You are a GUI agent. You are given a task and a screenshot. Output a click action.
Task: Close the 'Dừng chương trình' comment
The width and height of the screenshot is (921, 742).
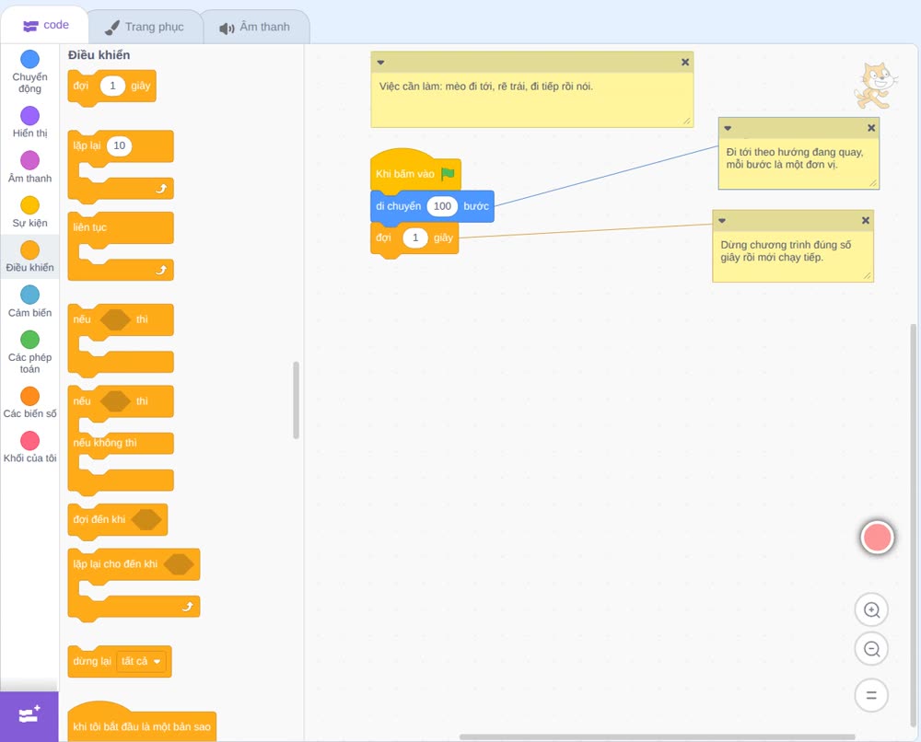[865, 221]
